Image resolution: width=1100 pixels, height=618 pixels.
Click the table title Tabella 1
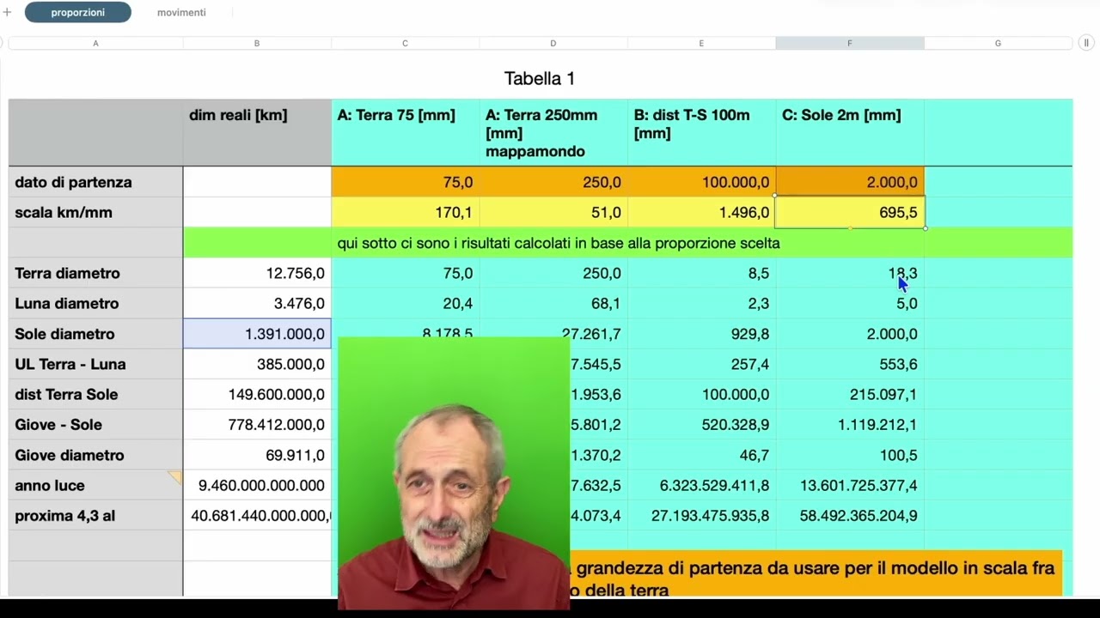click(540, 78)
